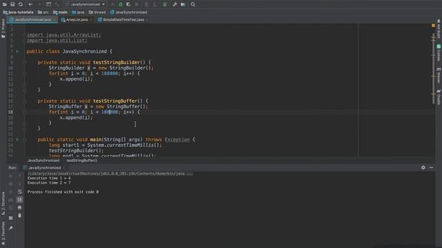
Task: Click gutter run icon beside the main method
Action: [x=17, y=139]
